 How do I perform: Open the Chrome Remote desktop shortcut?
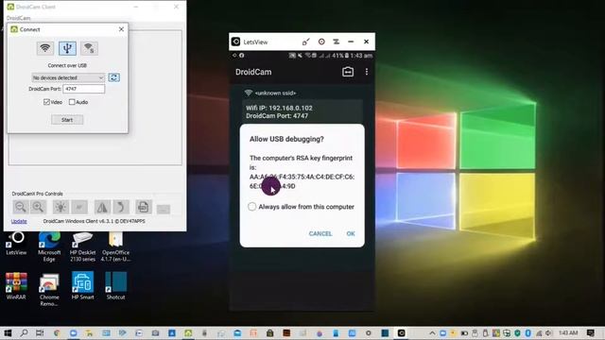point(49,290)
